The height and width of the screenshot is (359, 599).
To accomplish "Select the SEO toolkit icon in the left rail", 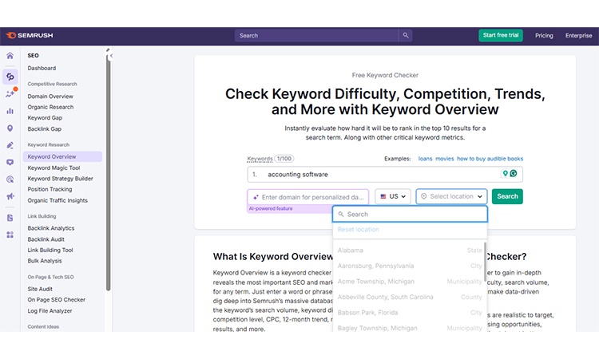I will [x=10, y=77].
